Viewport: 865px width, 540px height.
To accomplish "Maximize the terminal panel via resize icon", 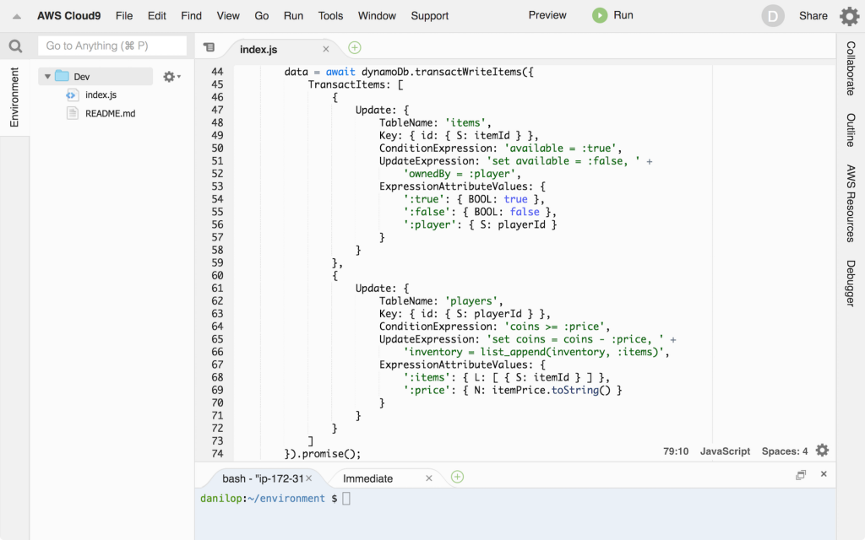I will (x=801, y=475).
